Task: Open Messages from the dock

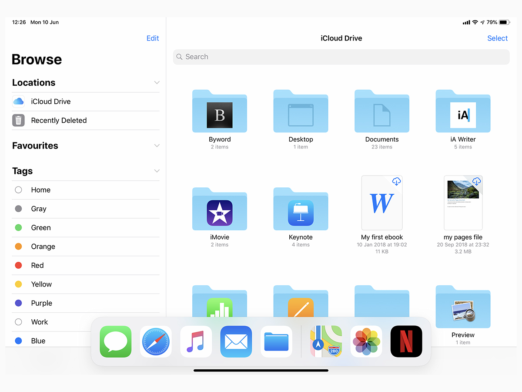Action: [x=115, y=341]
